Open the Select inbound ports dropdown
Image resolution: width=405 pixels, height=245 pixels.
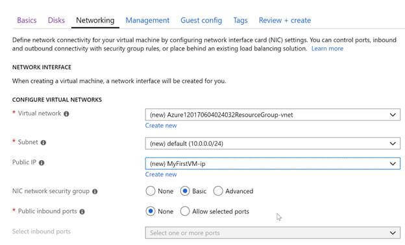point(273,233)
